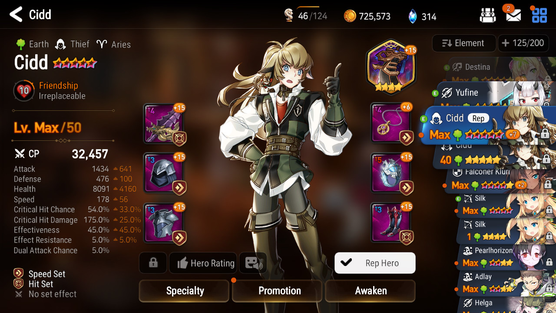
Task: Tap the back arrow next to Cidd
Action: click(x=16, y=14)
